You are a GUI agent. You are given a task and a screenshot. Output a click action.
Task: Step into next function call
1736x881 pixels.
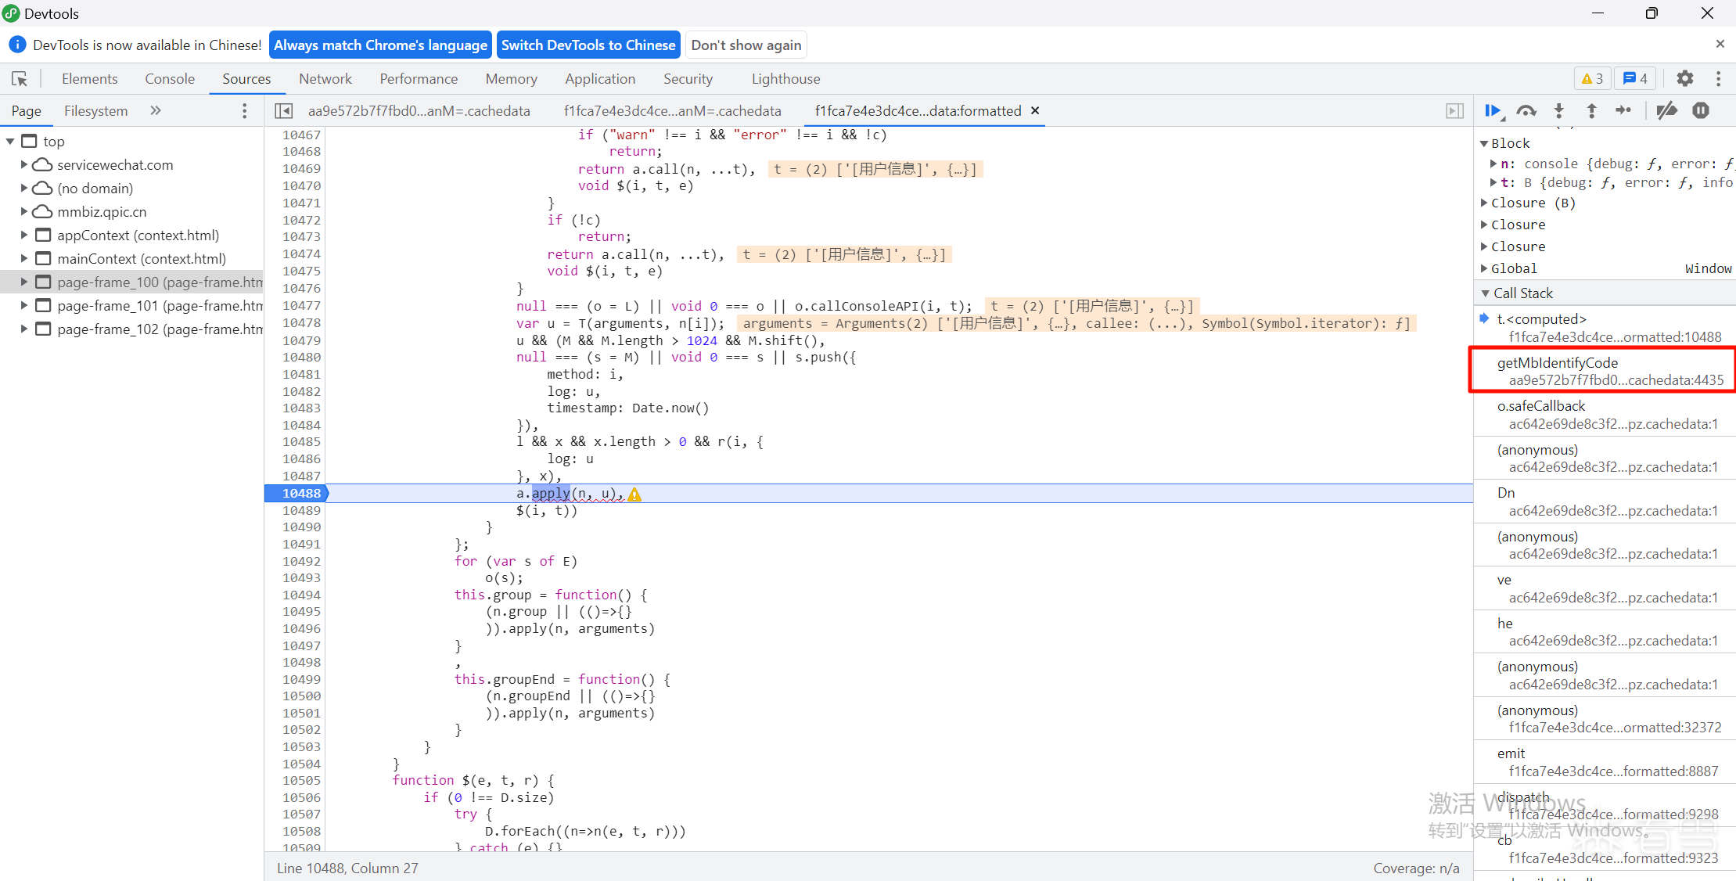tap(1558, 111)
